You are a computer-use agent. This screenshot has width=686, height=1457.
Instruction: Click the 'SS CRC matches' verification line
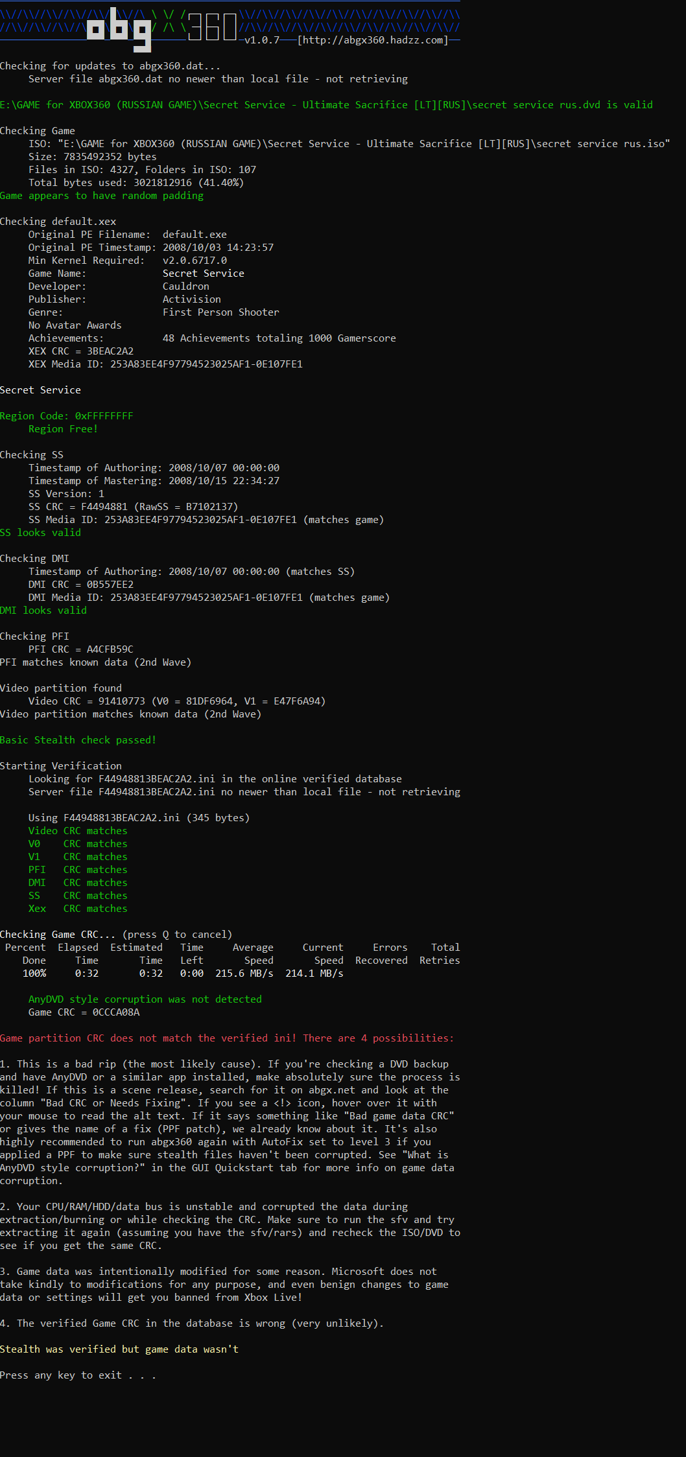click(78, 896)
